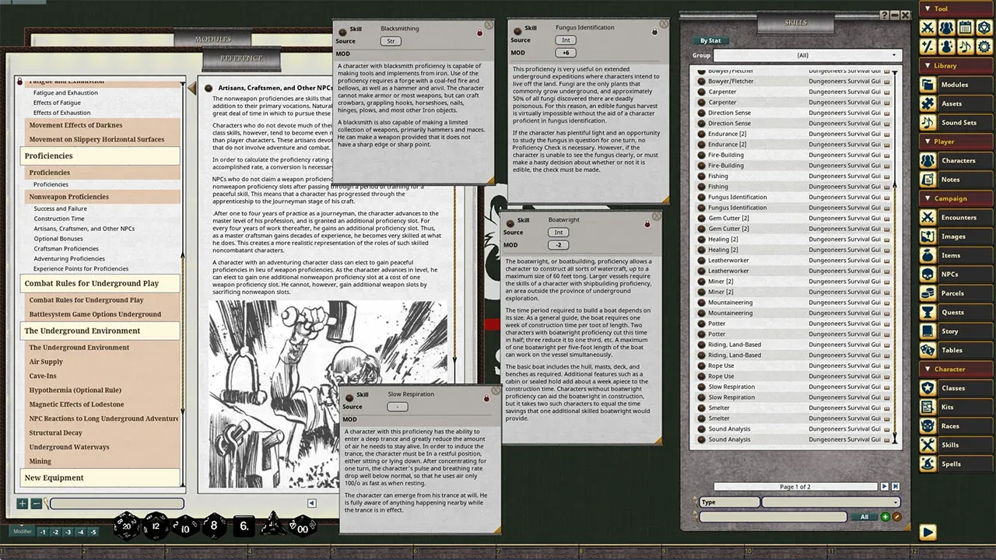Click the play arrow icon below sidebar

[928, 532]
